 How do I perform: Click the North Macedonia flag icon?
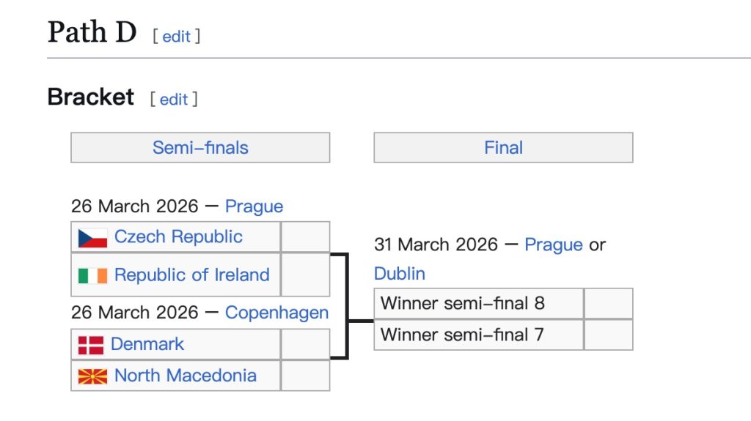92,376
